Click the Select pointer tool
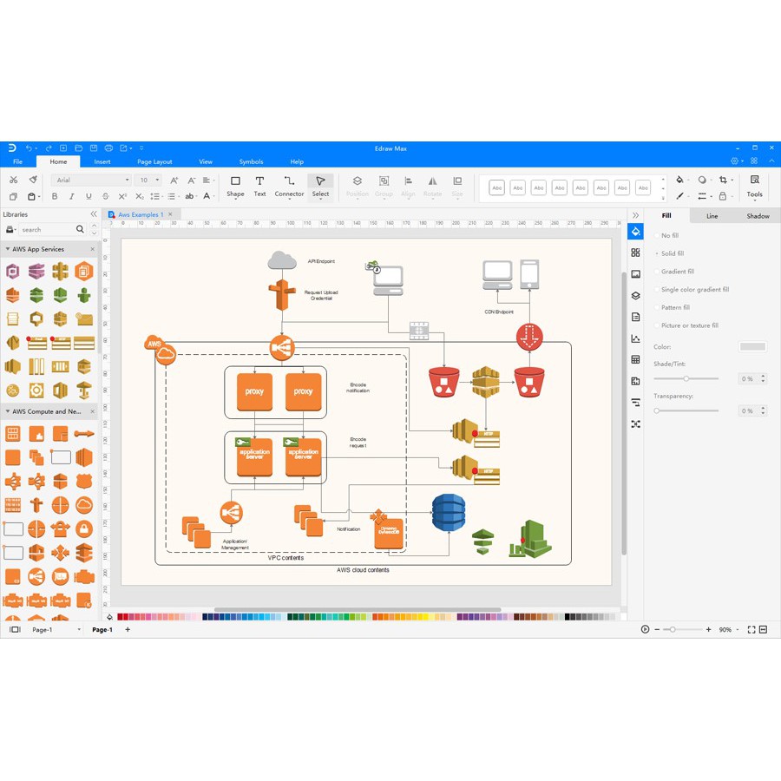781x781 pixels. (320, 187)
